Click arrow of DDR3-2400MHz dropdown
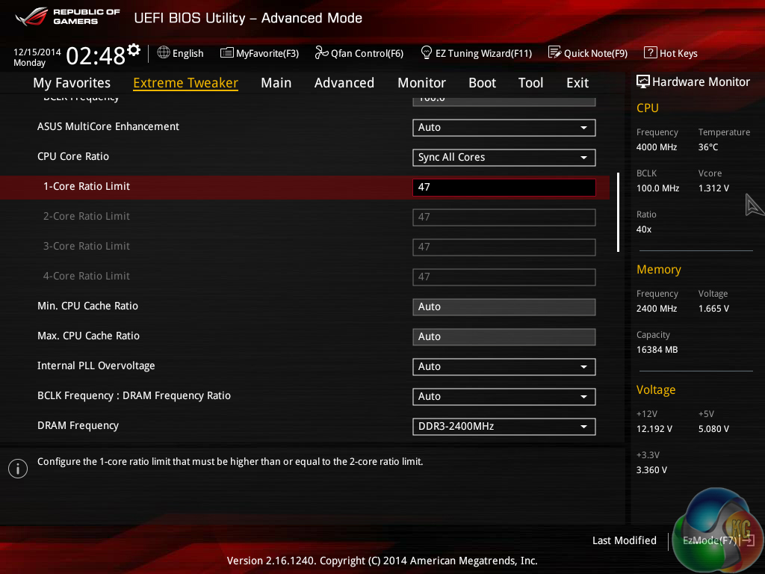765x574 pixels. click(583, 427)
